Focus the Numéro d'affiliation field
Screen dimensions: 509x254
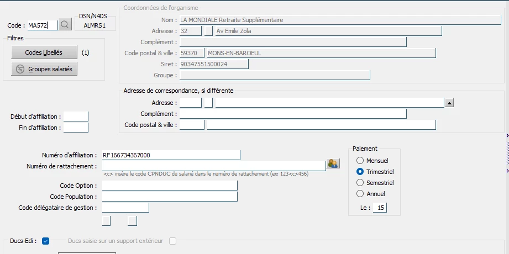tap(171, 155)
